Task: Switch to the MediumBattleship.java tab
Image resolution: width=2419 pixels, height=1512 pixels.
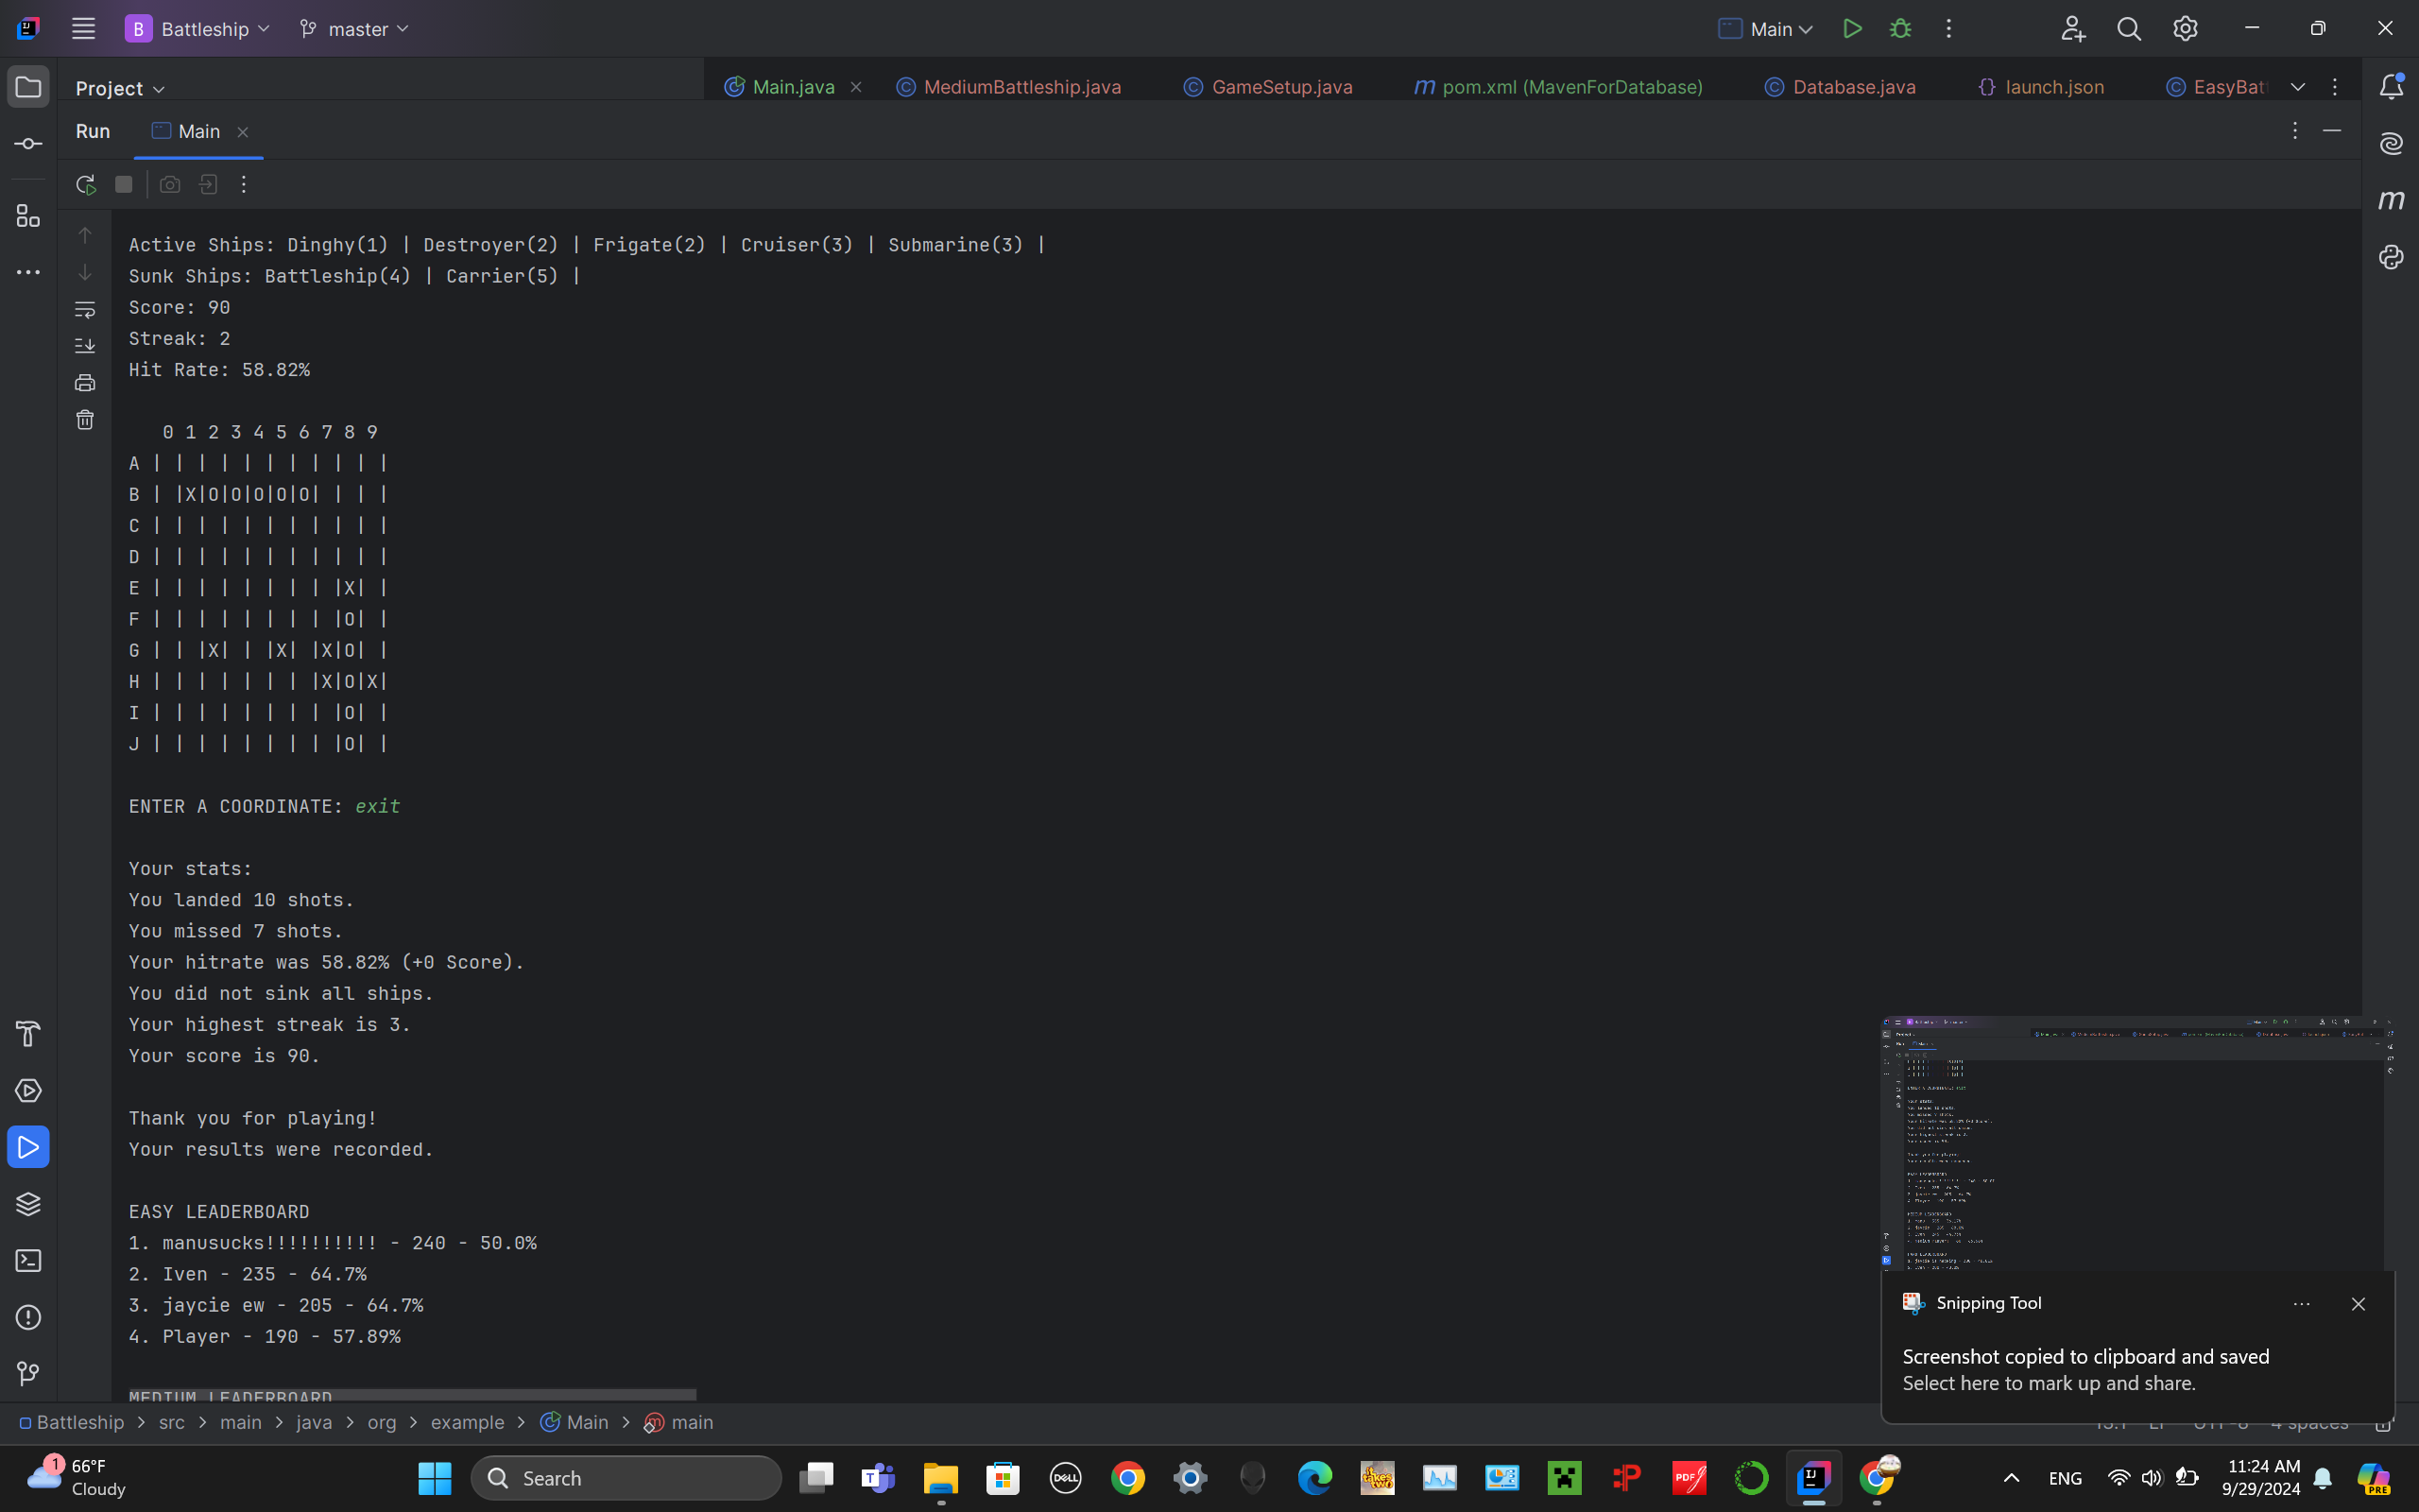Action: [1021, 87]
